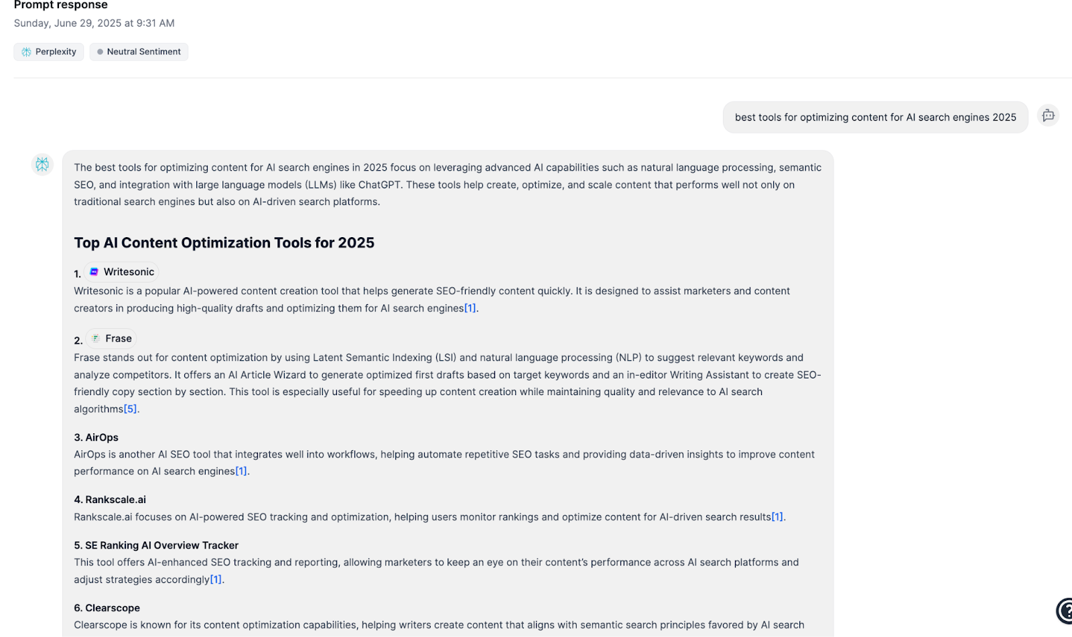This screenshot has width=1072, height=637.
Task: Open the Writesonic brand chip
Action: click(x=122, y=272)
